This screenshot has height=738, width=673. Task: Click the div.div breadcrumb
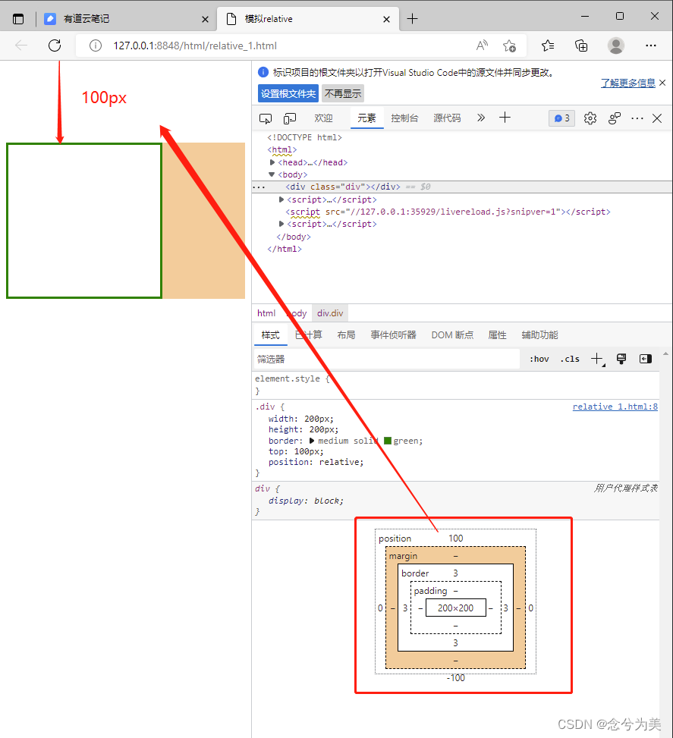(330, 313)
